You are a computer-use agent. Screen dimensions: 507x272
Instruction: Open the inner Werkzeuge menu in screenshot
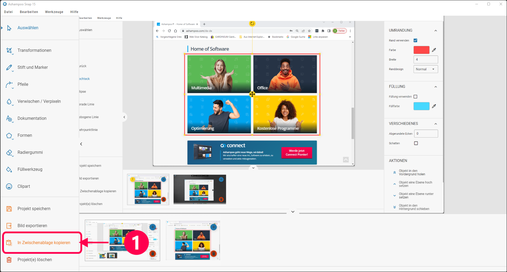[x=104, y=18]
